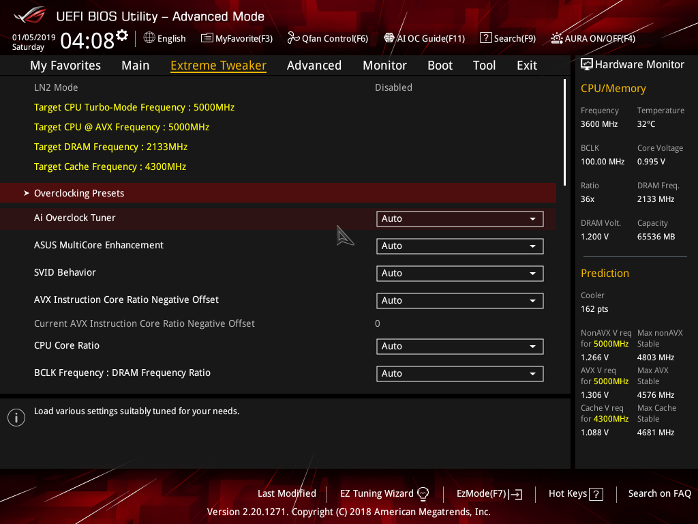Click Search on FAQ
Viewport: 698px width, 524px height.
659,493
